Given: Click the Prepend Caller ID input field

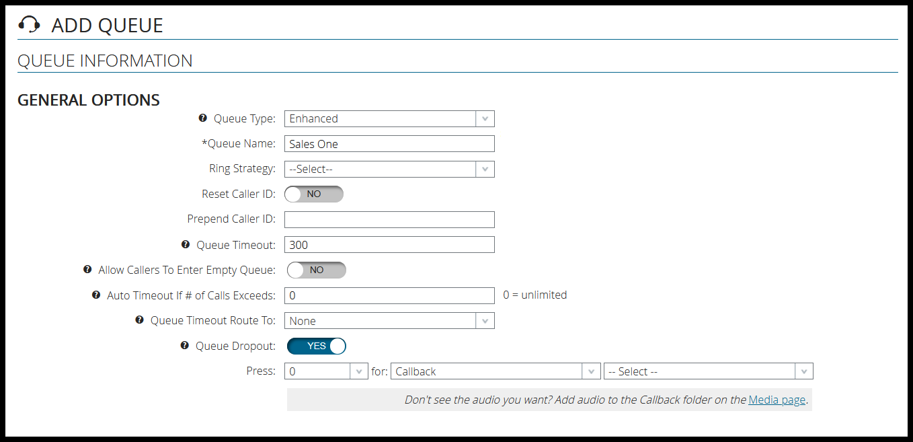Looking at the screenshot, I should pyautogui.click(x=390, y=219).
